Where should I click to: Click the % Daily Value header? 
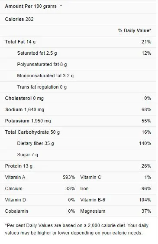tap(135, 30)
